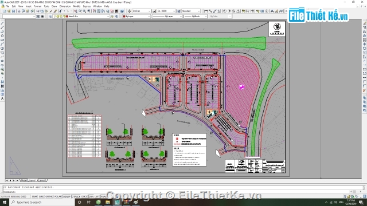Toggle SNAP mode in status bar

click(34, 197)
